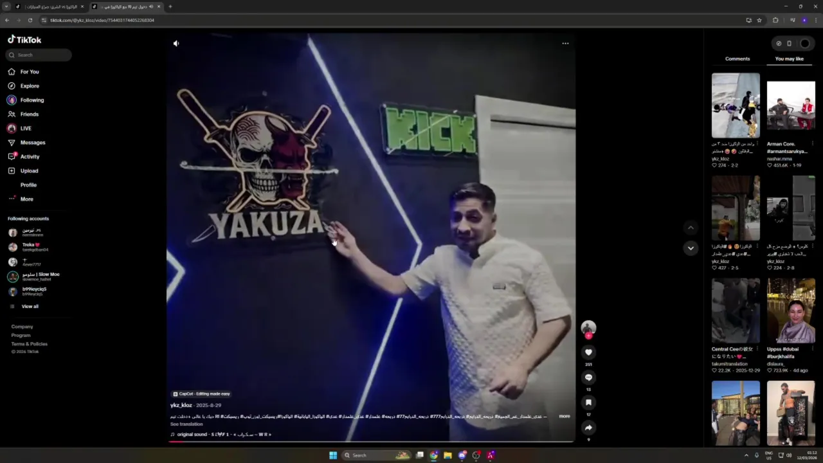Follow the creator via the avatar plus badge
The height and width of the screenshot is (463, 823).
click(x=588, y=336)
